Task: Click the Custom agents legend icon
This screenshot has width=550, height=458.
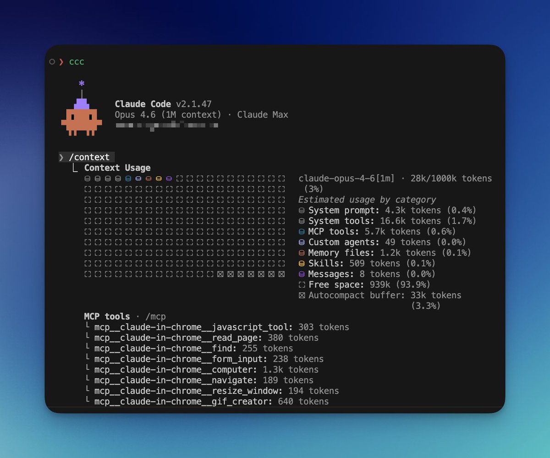Action: [x=302, y=242]
